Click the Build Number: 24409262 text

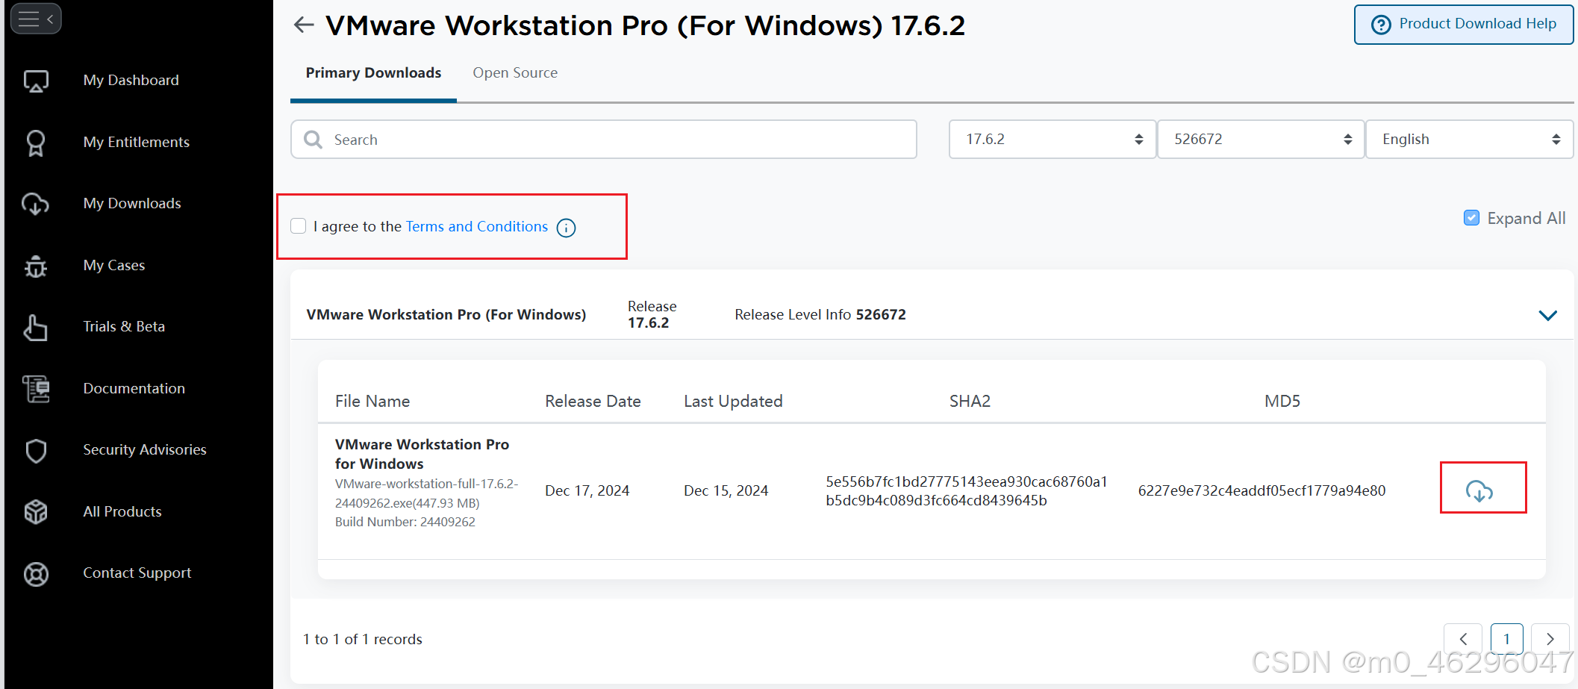coord(405,522)
